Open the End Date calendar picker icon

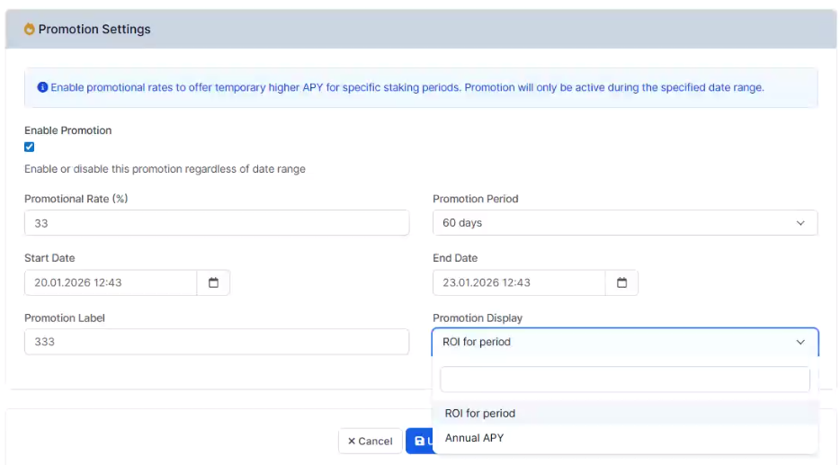pyautogui.click(x=621, y=282)
